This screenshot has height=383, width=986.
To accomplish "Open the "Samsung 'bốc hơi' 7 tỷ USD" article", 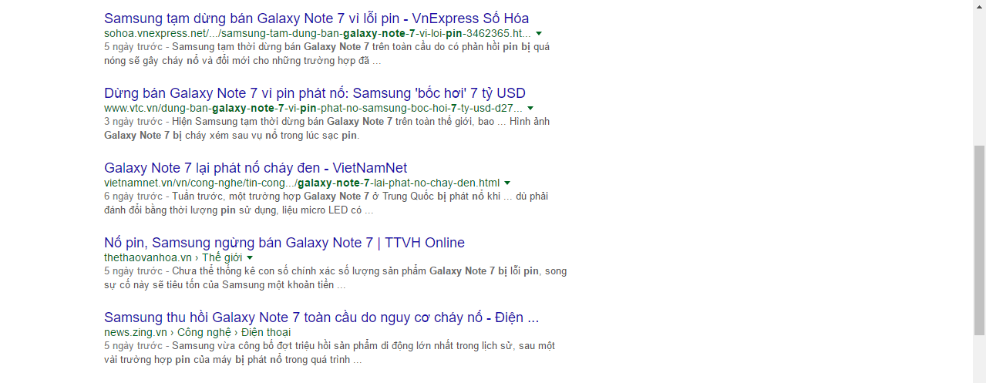I will click(315, 93).
